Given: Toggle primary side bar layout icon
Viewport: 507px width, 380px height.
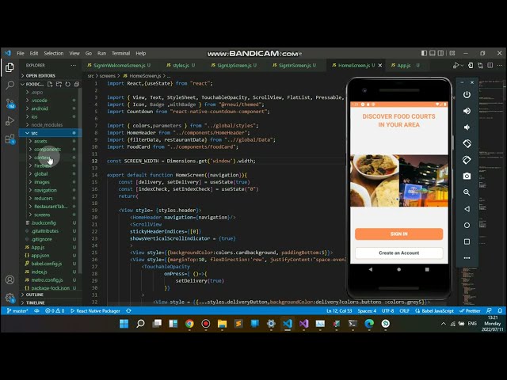Looking at the screenshot, I should [425, 53].
